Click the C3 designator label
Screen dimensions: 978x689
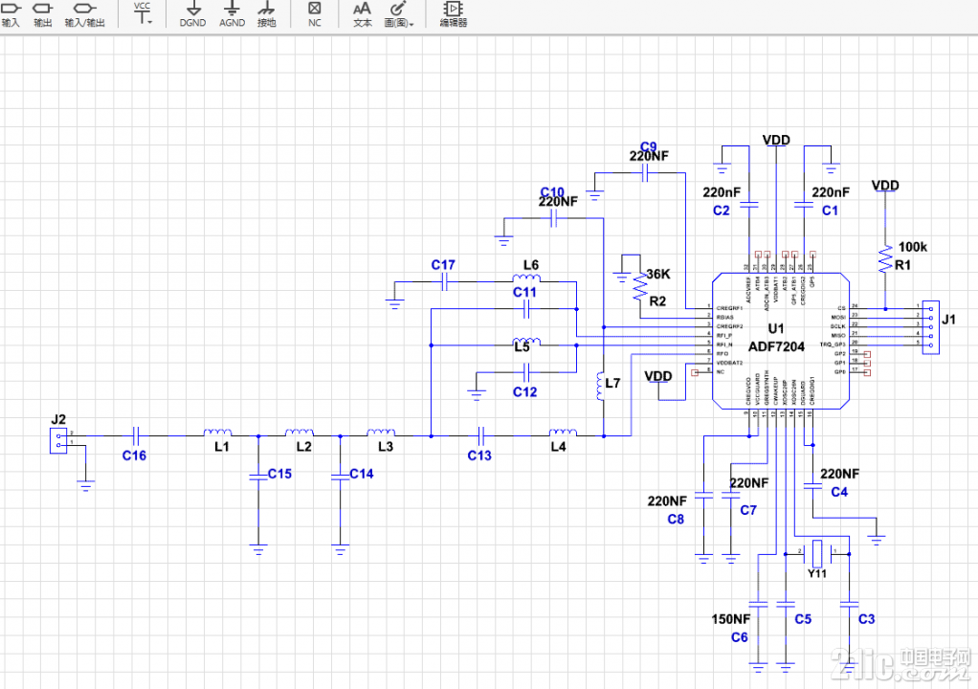pos(866,619)
